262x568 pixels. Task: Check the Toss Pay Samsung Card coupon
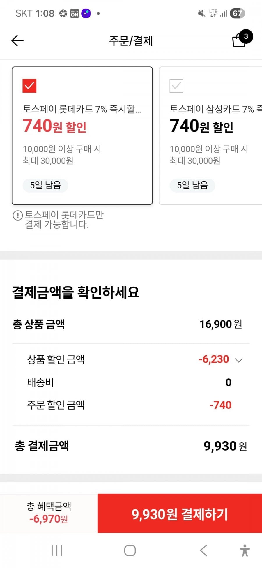tap(176, 86)
